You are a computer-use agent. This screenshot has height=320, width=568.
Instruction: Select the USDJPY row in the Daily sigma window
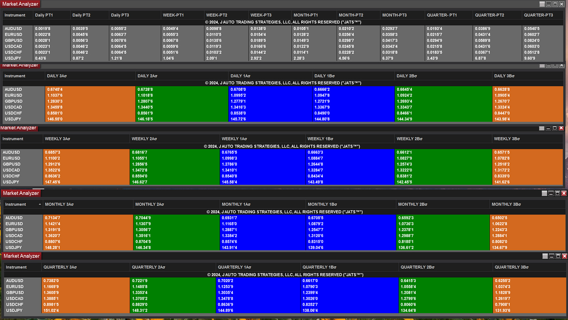[283, 119]
